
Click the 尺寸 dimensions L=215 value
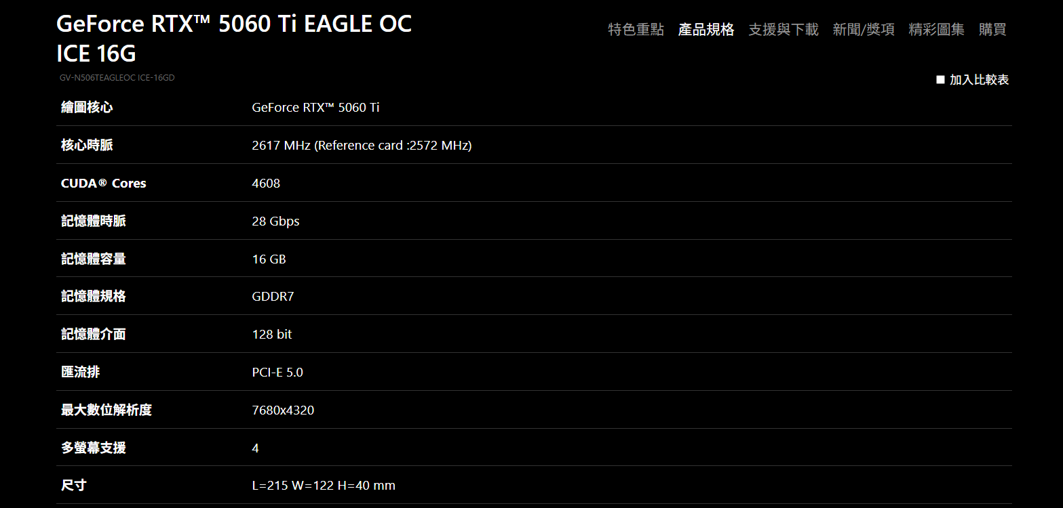coord(324,485)
